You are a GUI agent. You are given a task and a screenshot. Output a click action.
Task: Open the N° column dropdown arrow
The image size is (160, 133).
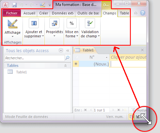107,57
